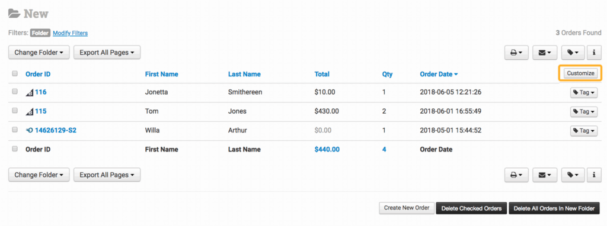
Task: Check the box for order 115
Action: point(15,111)
